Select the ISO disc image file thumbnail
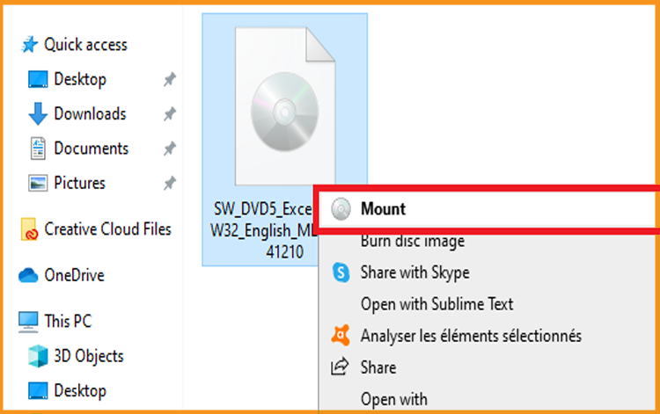The height and width of the screenshot is (414, 660). pyautogui.click(x=285, y=106)
